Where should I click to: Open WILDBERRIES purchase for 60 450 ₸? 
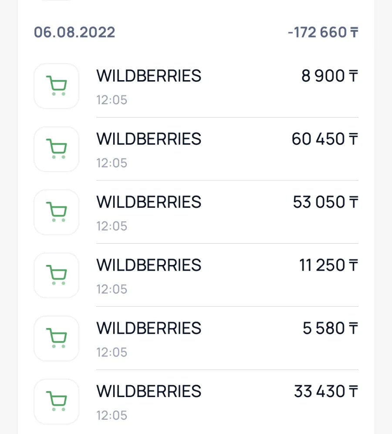click(x=196, y=149)
